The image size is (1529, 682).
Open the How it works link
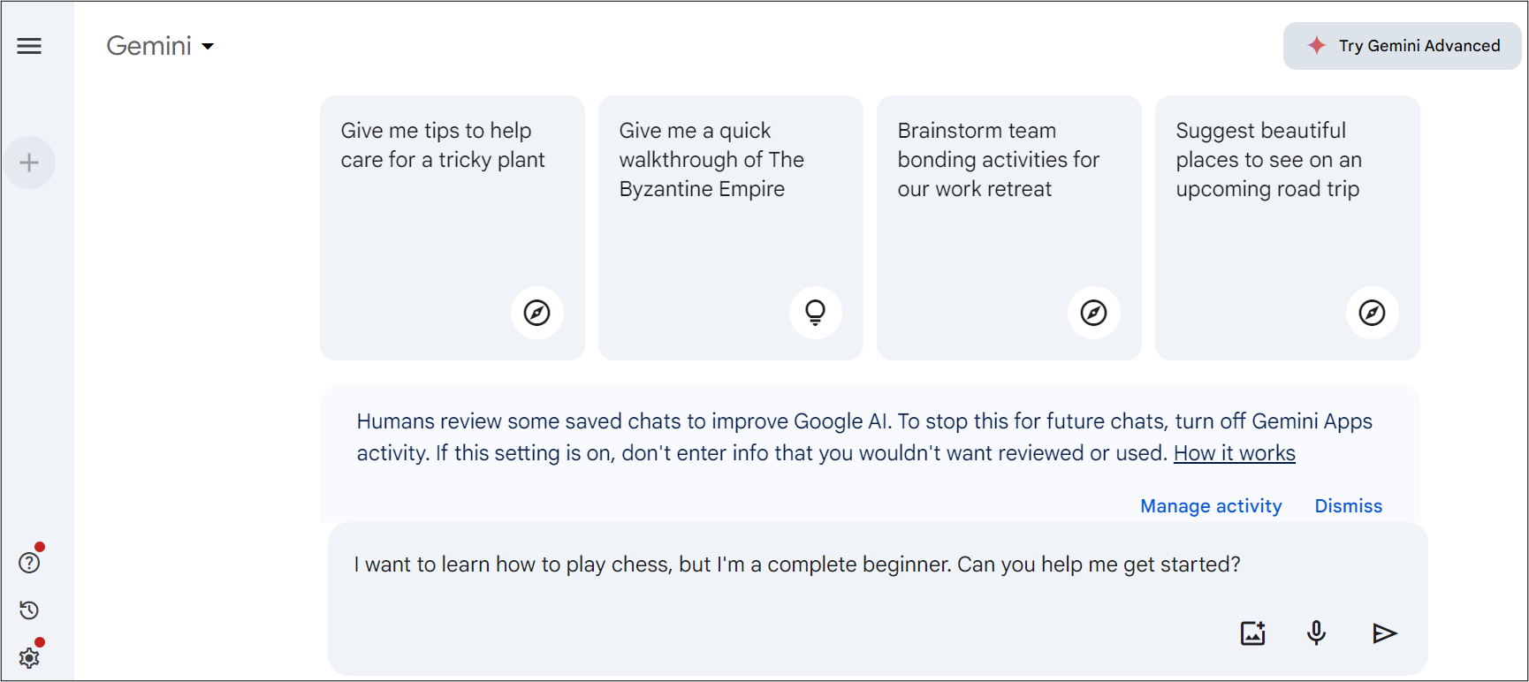[1234, 453]
